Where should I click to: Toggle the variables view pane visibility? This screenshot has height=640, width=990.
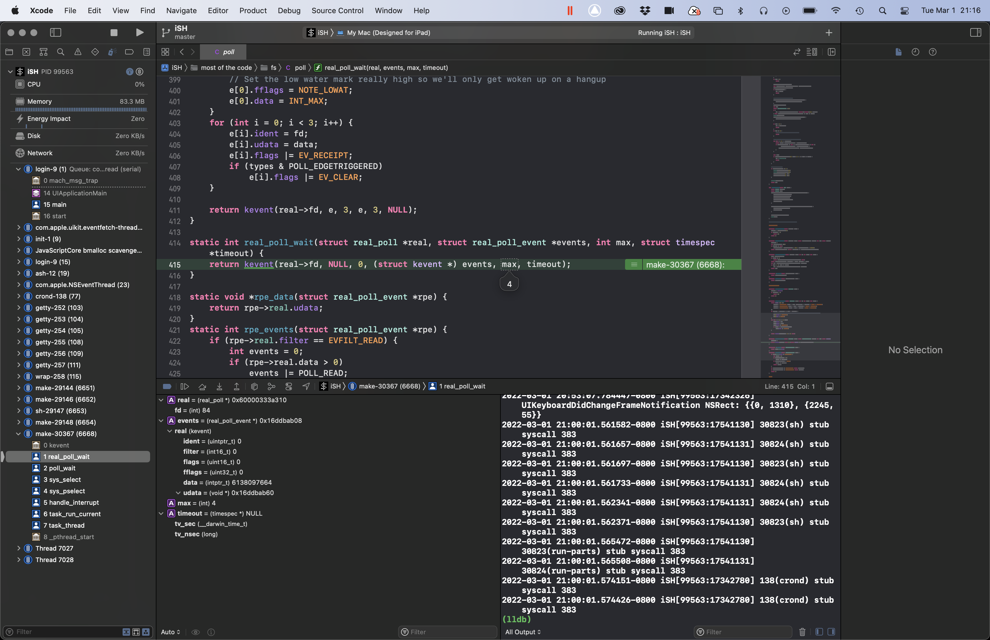819,632
